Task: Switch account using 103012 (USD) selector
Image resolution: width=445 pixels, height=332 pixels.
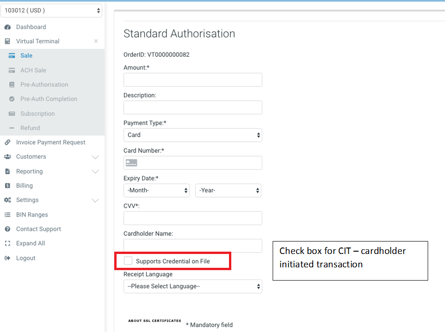Action: pos(52,10)
